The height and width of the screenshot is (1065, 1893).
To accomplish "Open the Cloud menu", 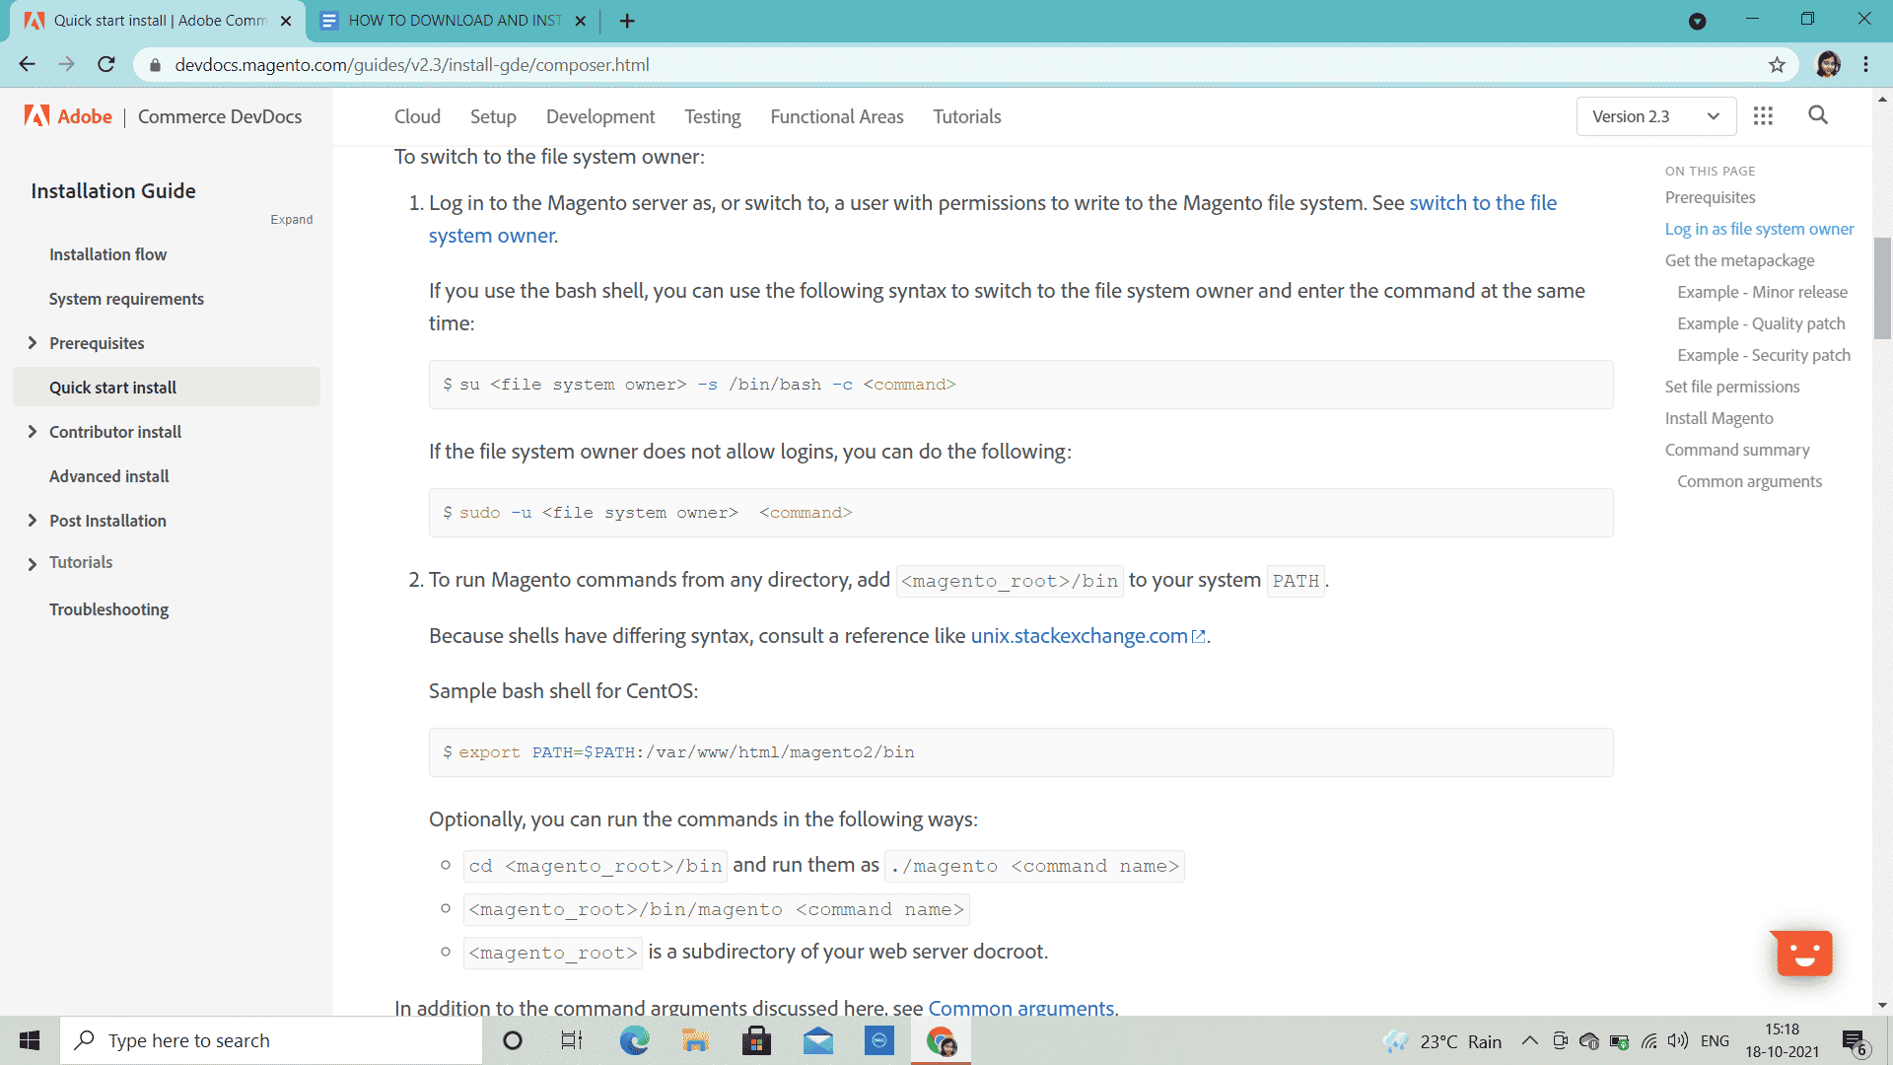I will pos(417,116).
